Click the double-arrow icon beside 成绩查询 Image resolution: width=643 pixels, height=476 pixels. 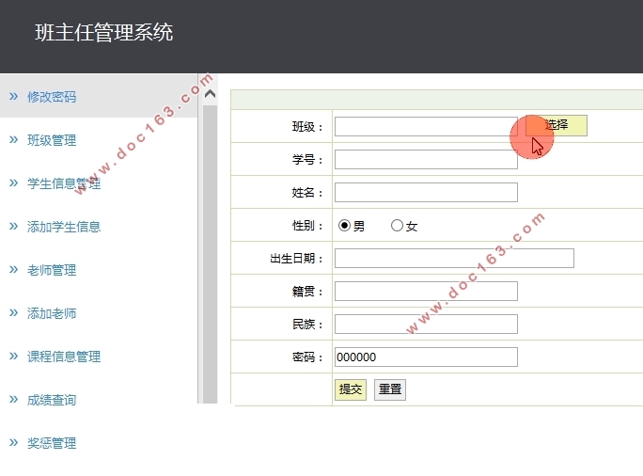(x=13, y=400)
